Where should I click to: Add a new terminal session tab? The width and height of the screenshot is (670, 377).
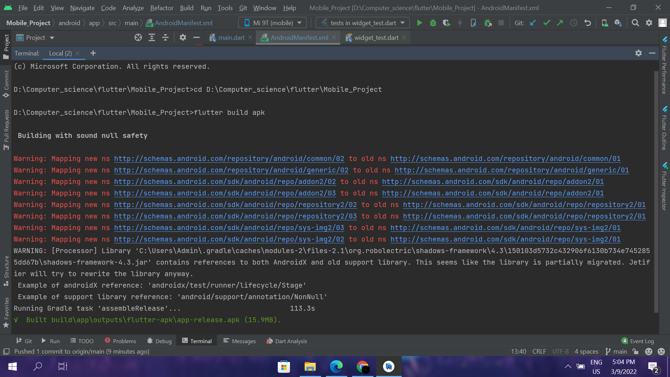pyautogui.click(x=93, y=53)
